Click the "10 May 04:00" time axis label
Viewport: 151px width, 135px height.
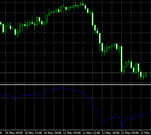pos(14,133)
